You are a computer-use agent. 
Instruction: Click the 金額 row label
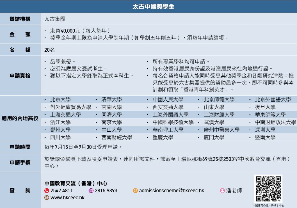[x=20, y=34]
